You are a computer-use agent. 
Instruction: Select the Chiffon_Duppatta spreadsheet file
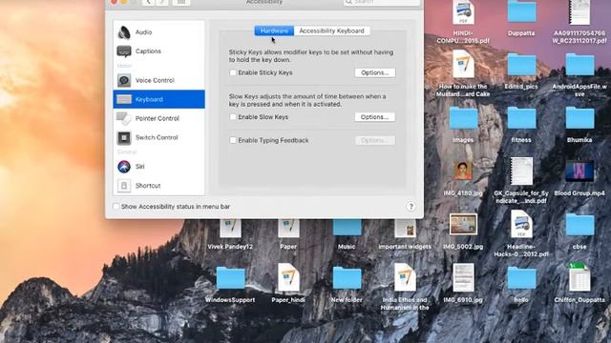click(579, 277)
